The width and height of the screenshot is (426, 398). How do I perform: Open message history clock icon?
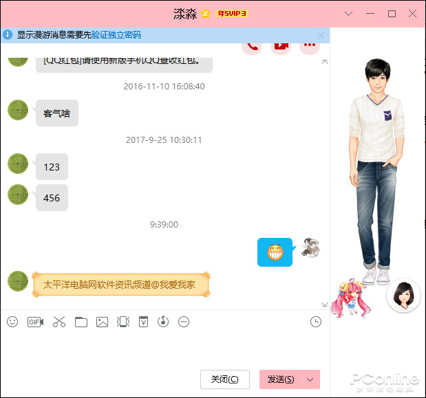pos(316,322)
